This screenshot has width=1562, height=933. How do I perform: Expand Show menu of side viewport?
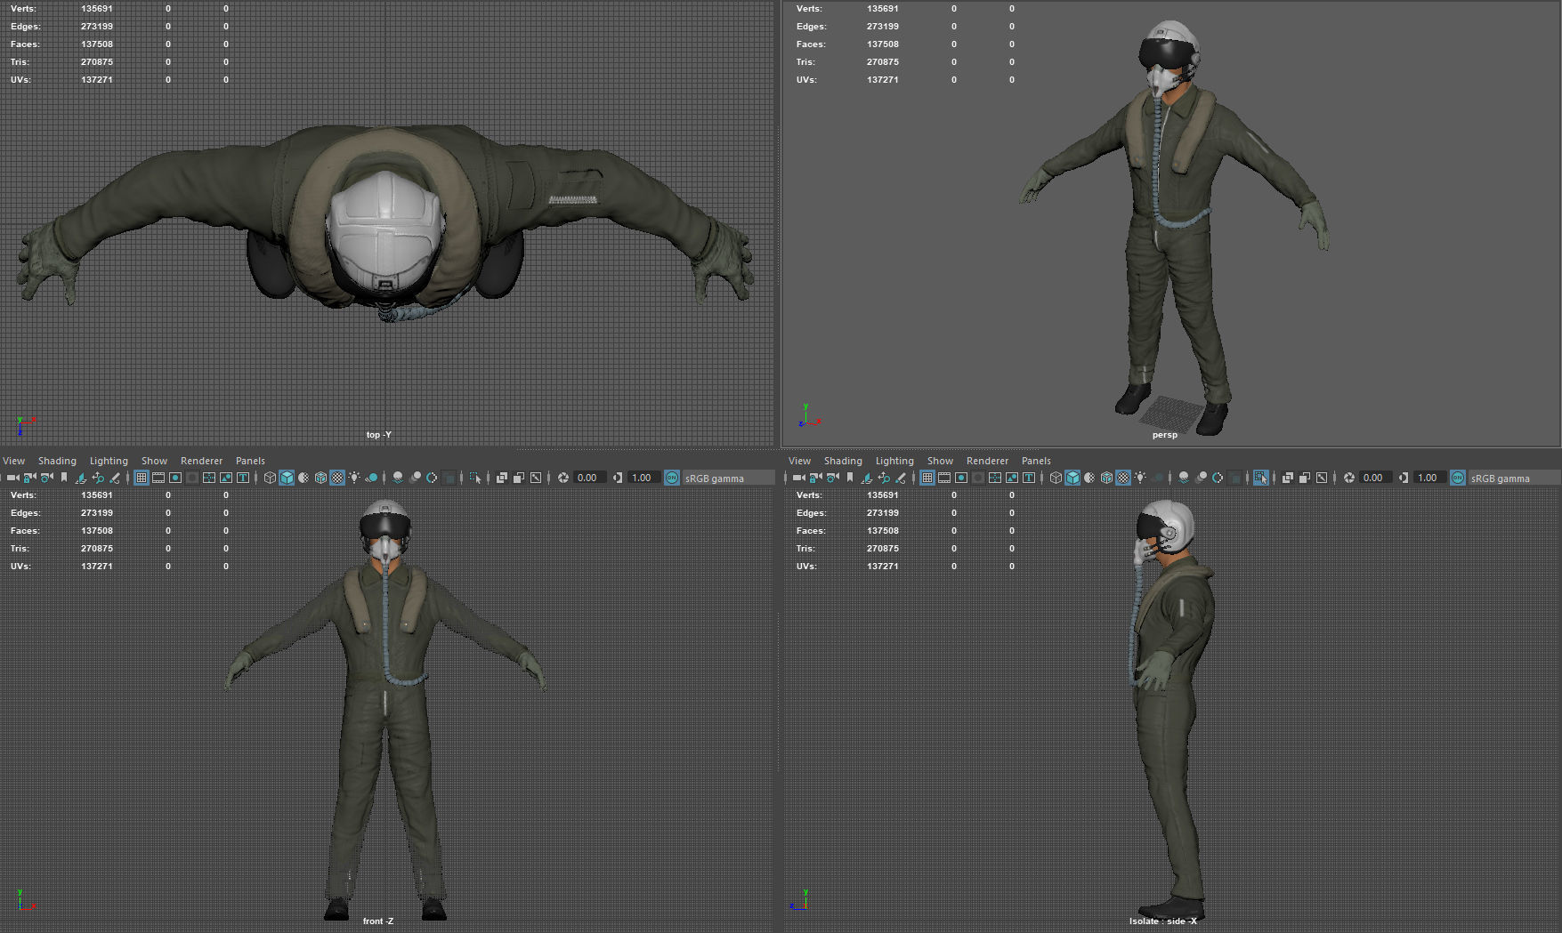click(940, 461)
